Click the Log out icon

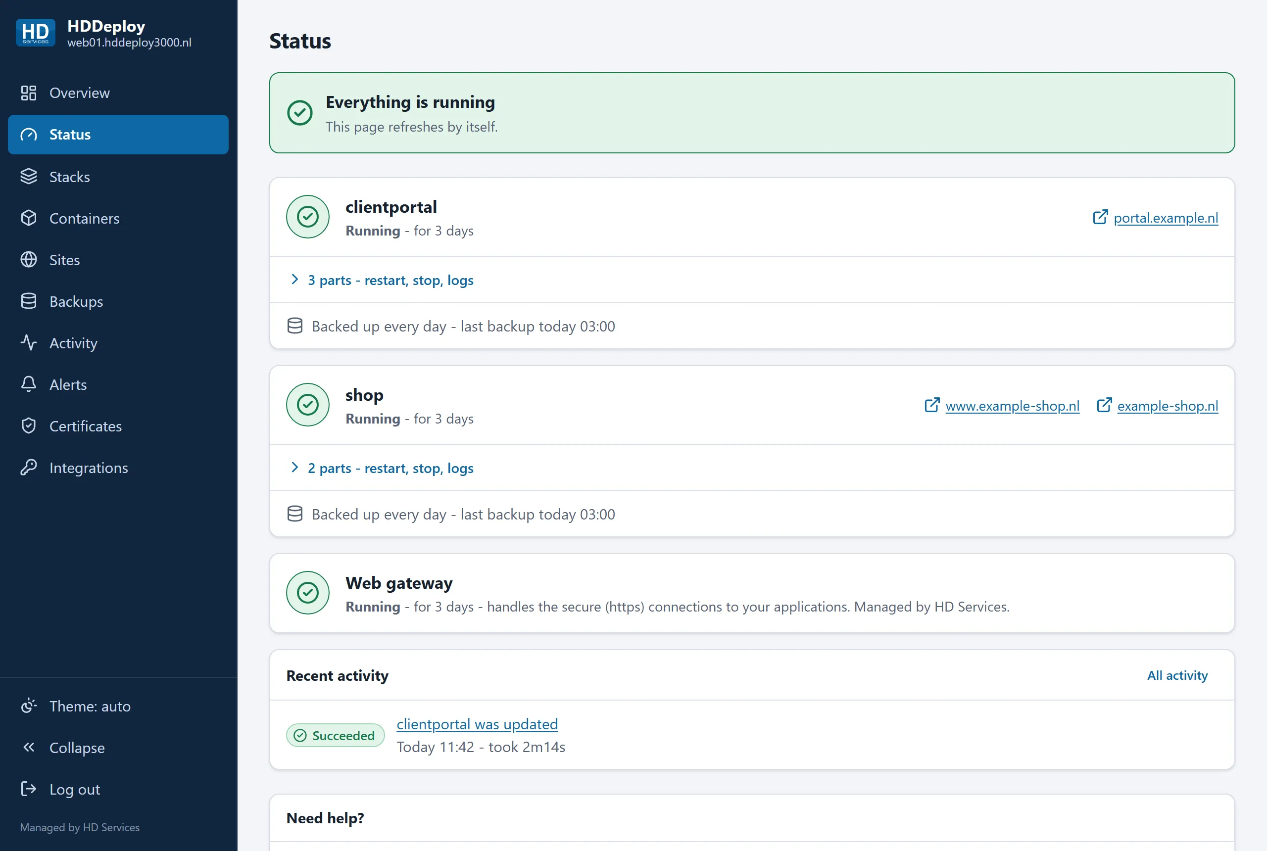pos(29,789)
